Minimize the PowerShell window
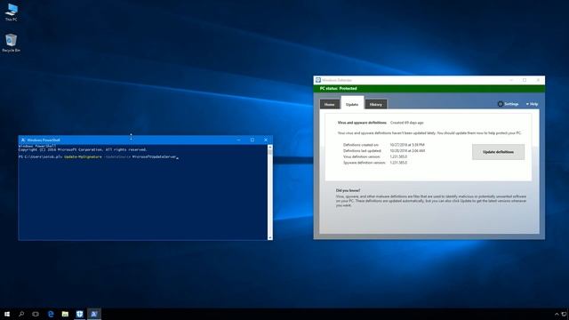Viewport: 569px width, 320px height. click(x=238, y=140)
